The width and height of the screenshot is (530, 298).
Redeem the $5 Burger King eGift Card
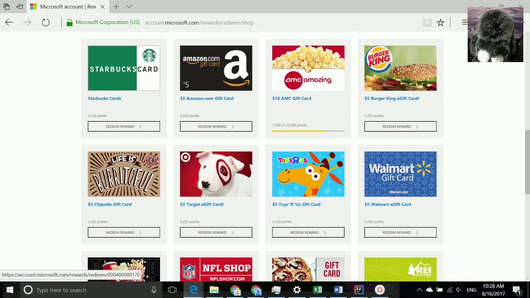point(400,126)
